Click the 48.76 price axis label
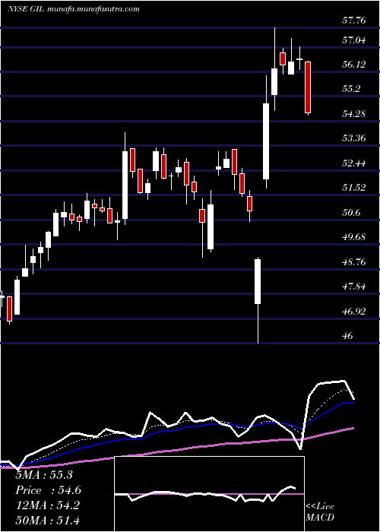 [354, 261]
